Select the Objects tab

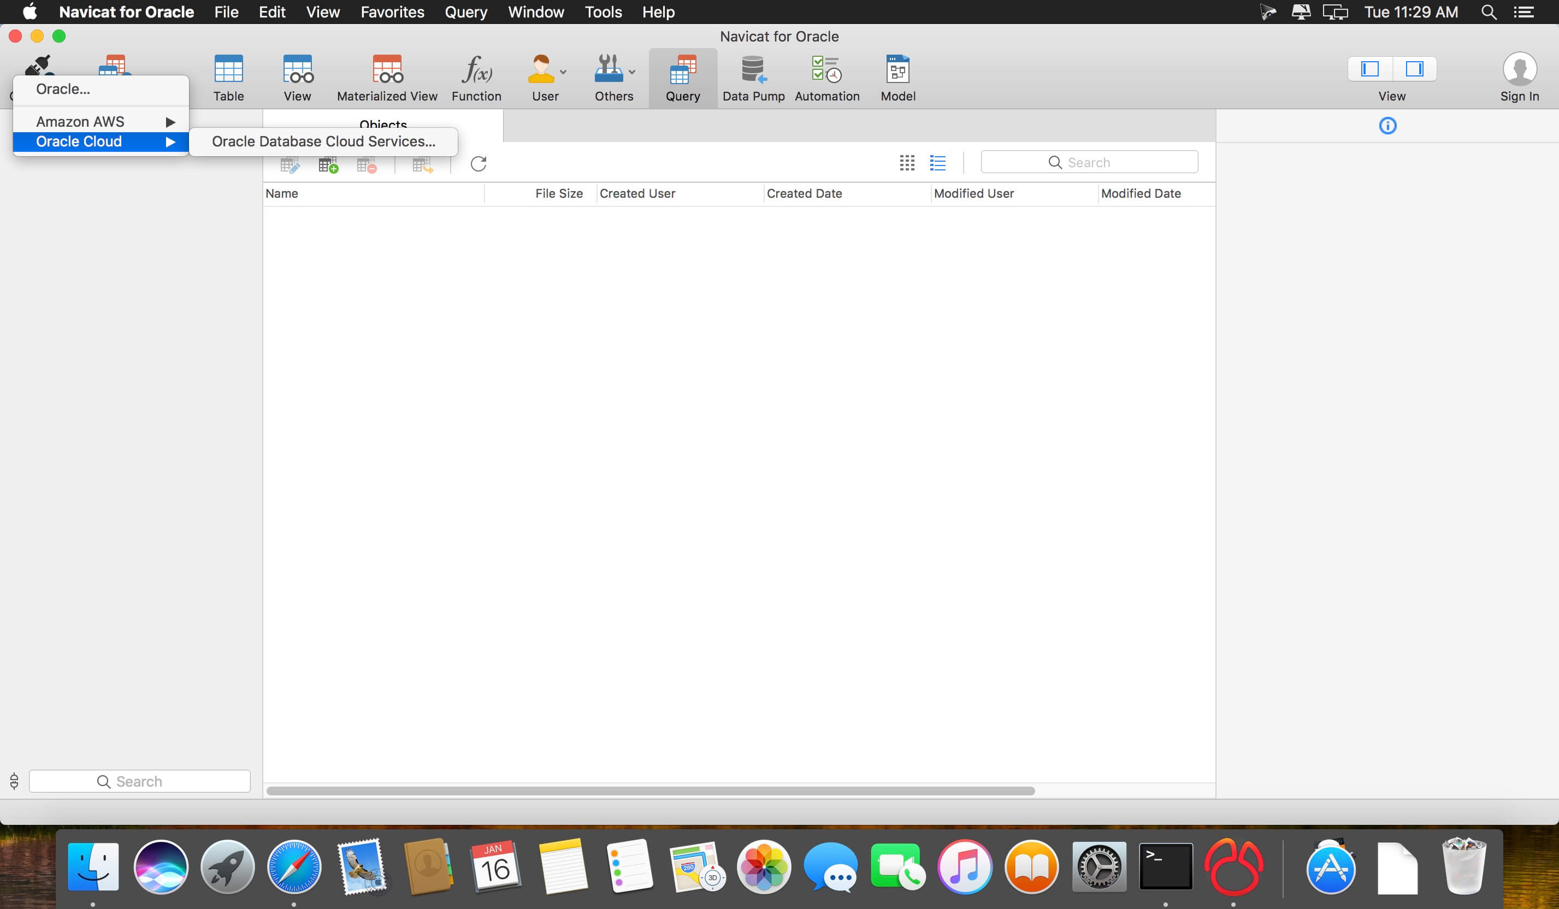(383, 126)
